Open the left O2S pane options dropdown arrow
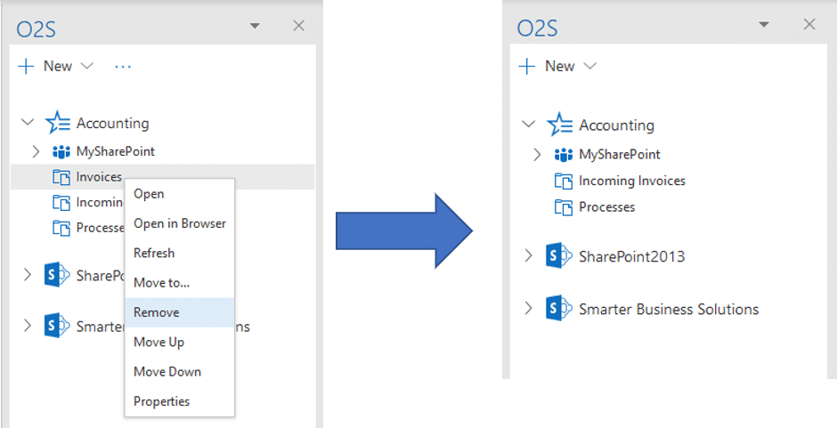Image resolution: width=837 pixels, height=428 pixels. pyautogui.click(x=256, y=26)
